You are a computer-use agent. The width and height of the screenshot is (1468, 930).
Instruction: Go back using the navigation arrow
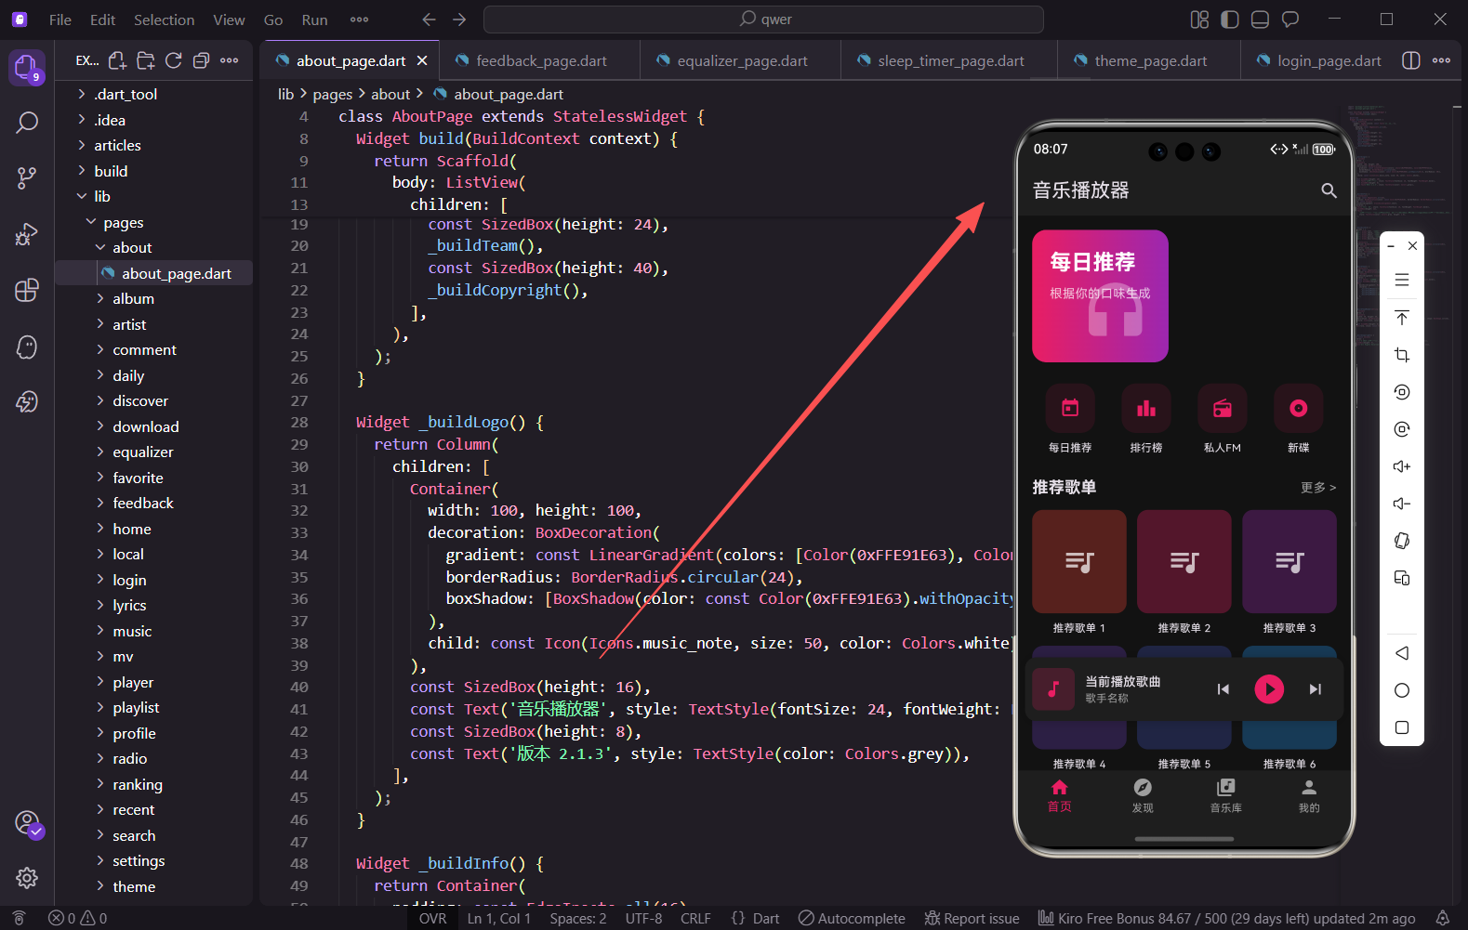point(429,20)
